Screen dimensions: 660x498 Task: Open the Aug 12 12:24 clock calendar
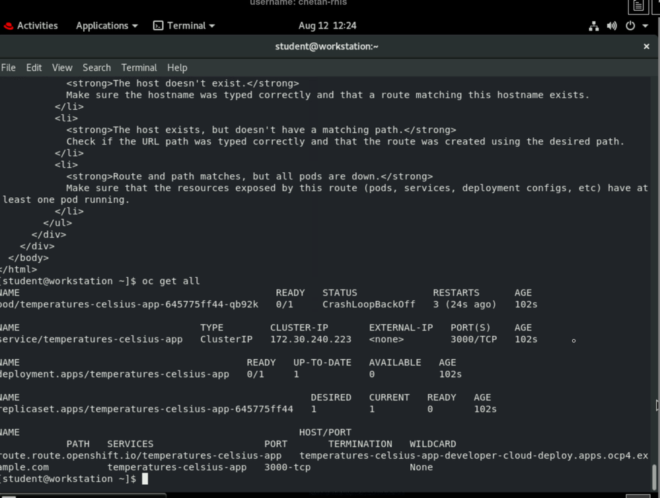(327, 26)
